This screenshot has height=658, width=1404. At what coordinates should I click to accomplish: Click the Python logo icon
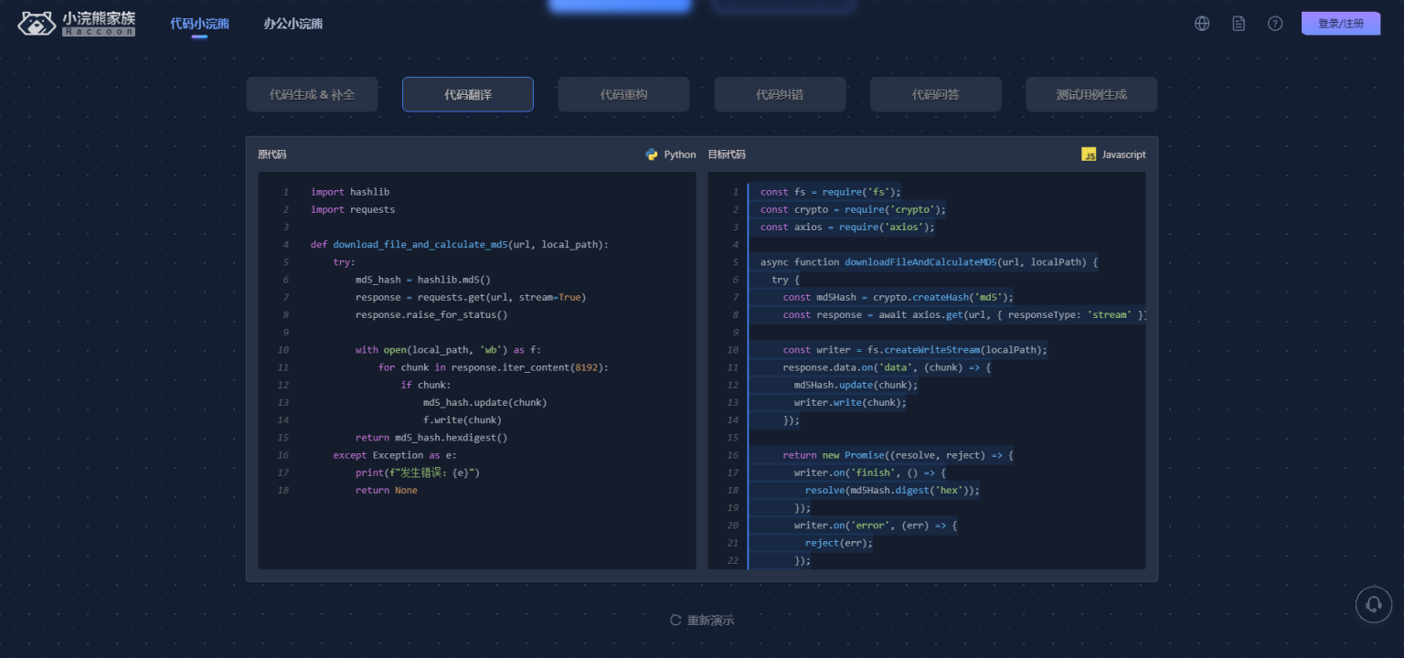(652, 154)
